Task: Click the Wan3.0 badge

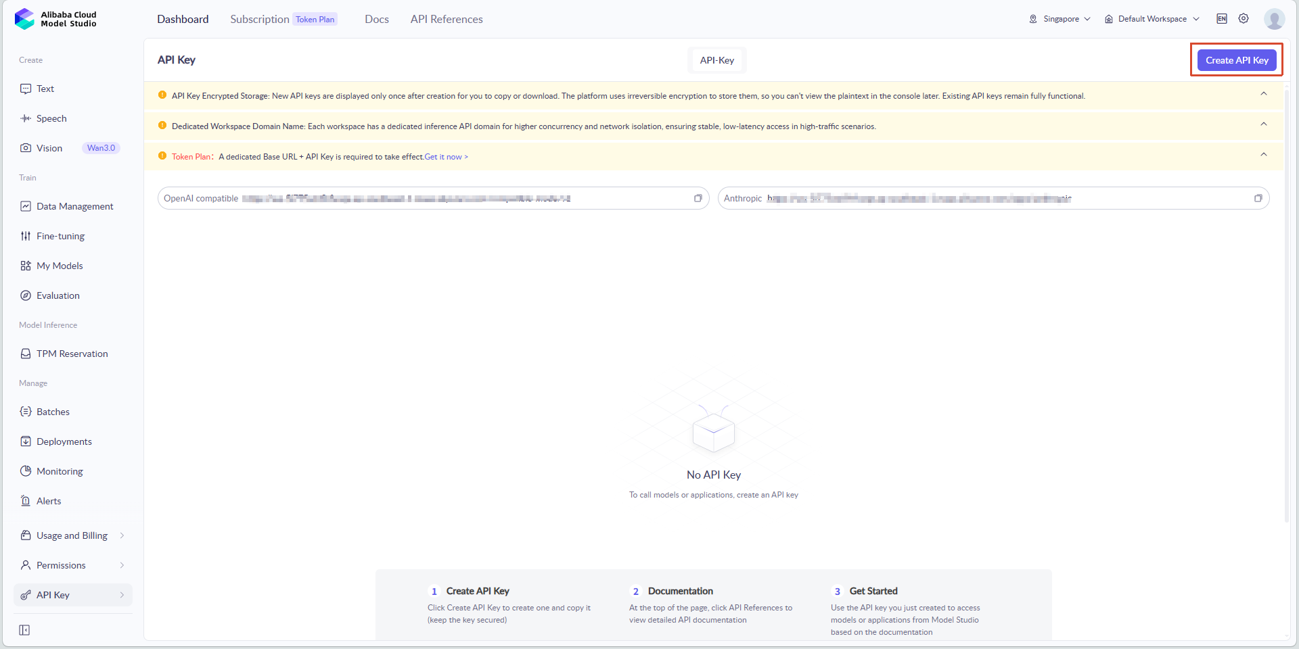Action: [101, 148]
